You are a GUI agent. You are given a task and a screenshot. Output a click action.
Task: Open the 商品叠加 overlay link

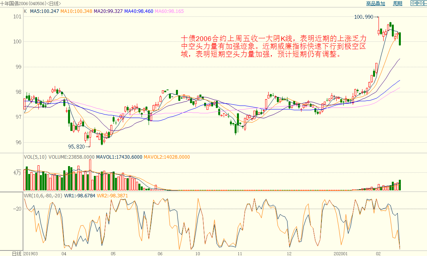pos(375,4)
